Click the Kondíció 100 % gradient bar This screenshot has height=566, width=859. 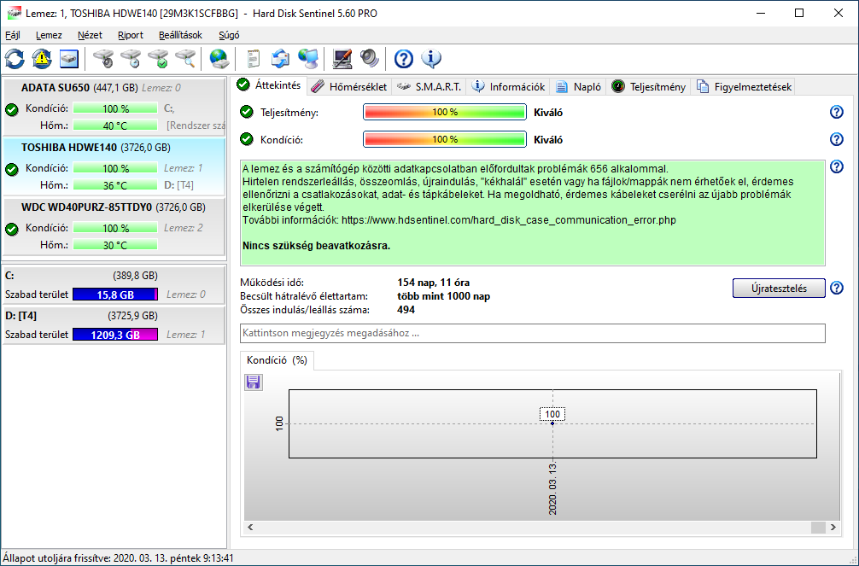(x=445, y=139)
